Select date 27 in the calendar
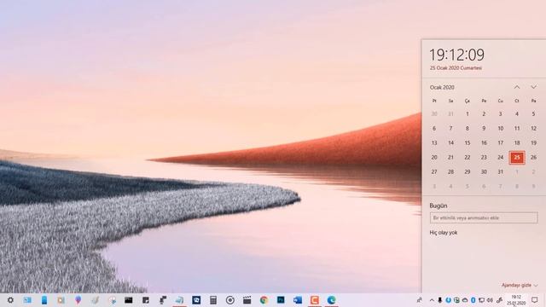 (x=434, y=171)
